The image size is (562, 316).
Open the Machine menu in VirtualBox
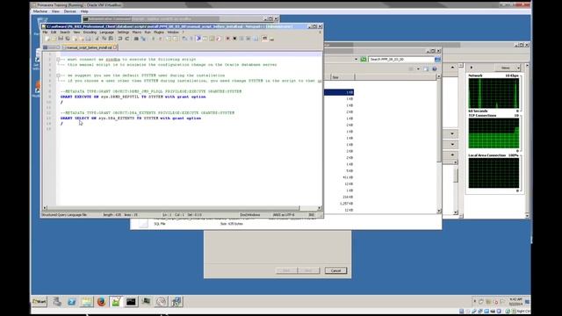click(x=40, y=11)
